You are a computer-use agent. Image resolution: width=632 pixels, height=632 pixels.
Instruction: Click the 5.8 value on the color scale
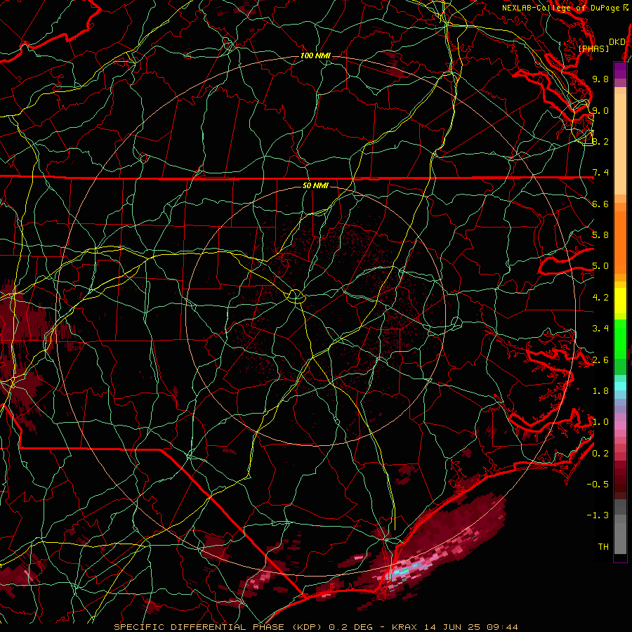(600, 235)
